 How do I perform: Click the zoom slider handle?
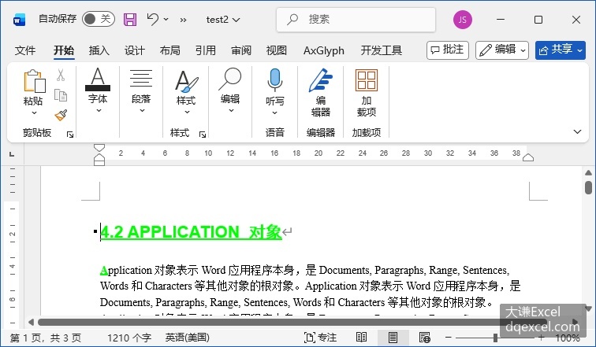(495, 337)
